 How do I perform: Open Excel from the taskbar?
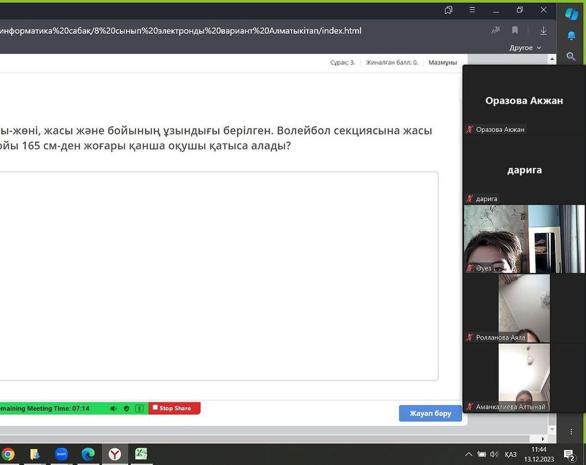(x=141, y=454)
